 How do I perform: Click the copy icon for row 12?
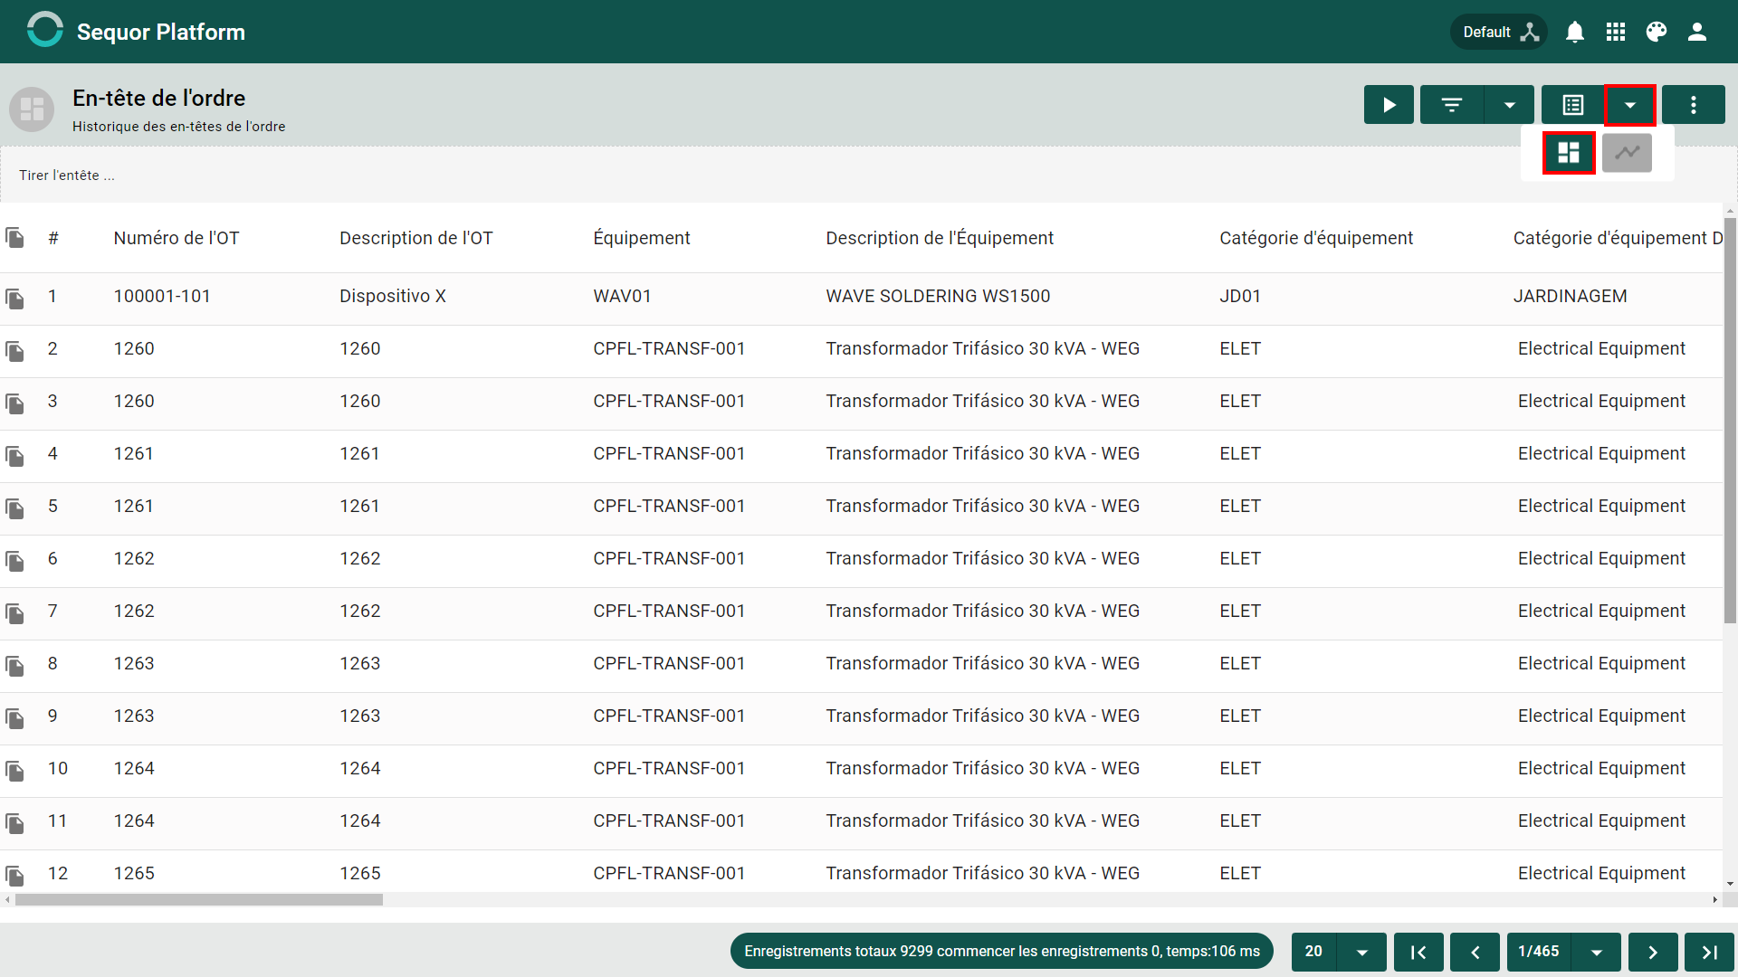pyautogui.click(x=14, y=876)
